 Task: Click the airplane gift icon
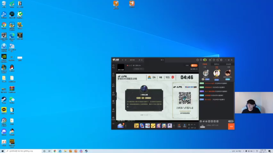click(148, 125)
